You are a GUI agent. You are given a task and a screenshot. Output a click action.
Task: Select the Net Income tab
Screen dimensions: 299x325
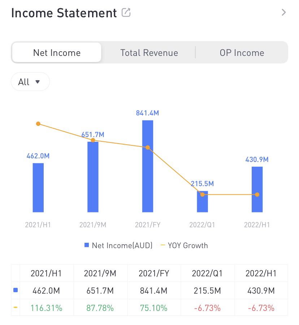pyautogui.click(x=57, y=53)
